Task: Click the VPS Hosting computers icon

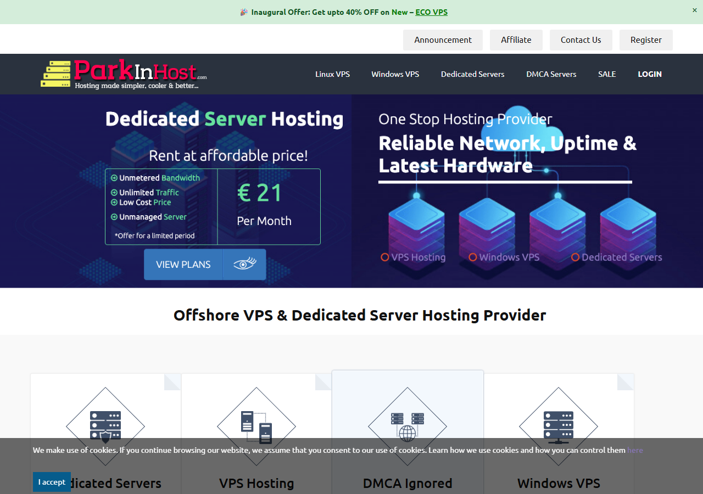Action: (x=256, y=426)
